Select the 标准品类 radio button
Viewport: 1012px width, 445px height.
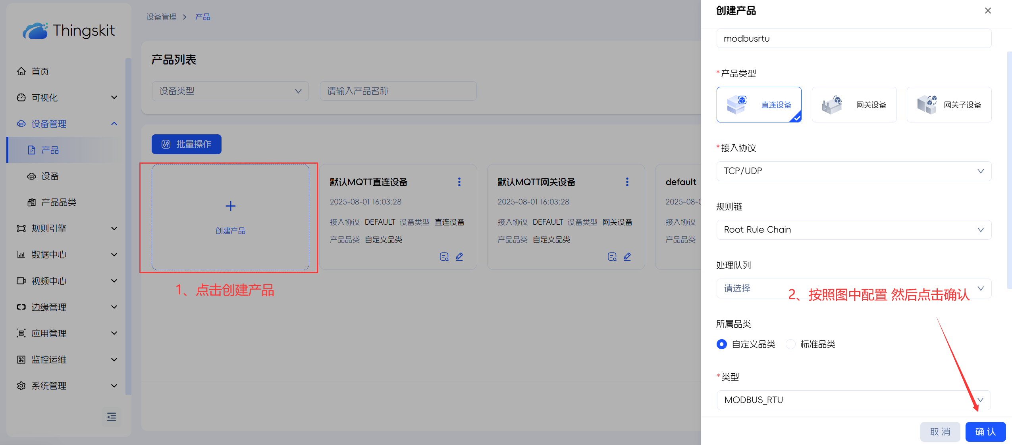790,344
